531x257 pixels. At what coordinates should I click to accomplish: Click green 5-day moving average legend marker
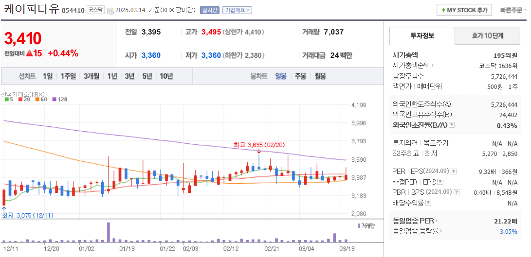click(x=6, y=100)
